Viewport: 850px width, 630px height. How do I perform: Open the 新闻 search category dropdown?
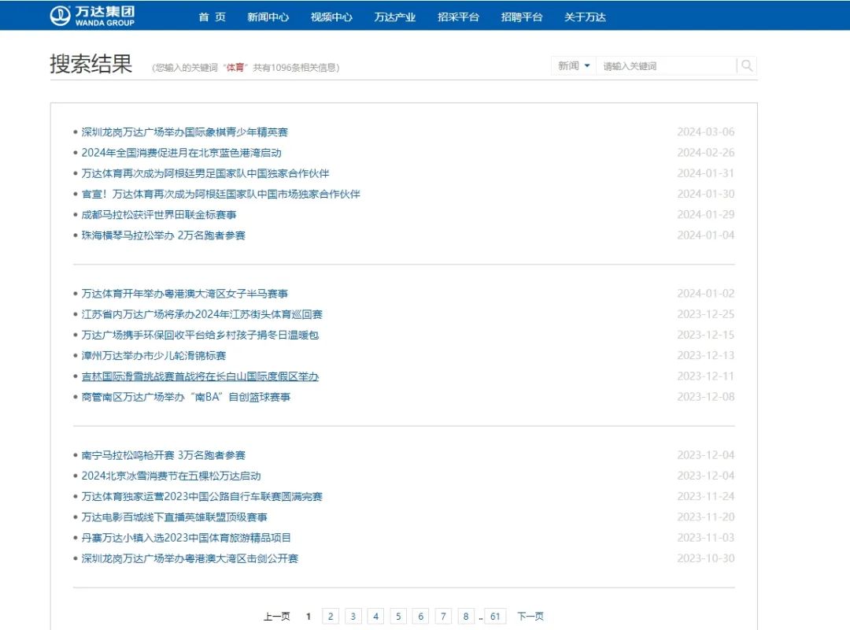point(574,66)
